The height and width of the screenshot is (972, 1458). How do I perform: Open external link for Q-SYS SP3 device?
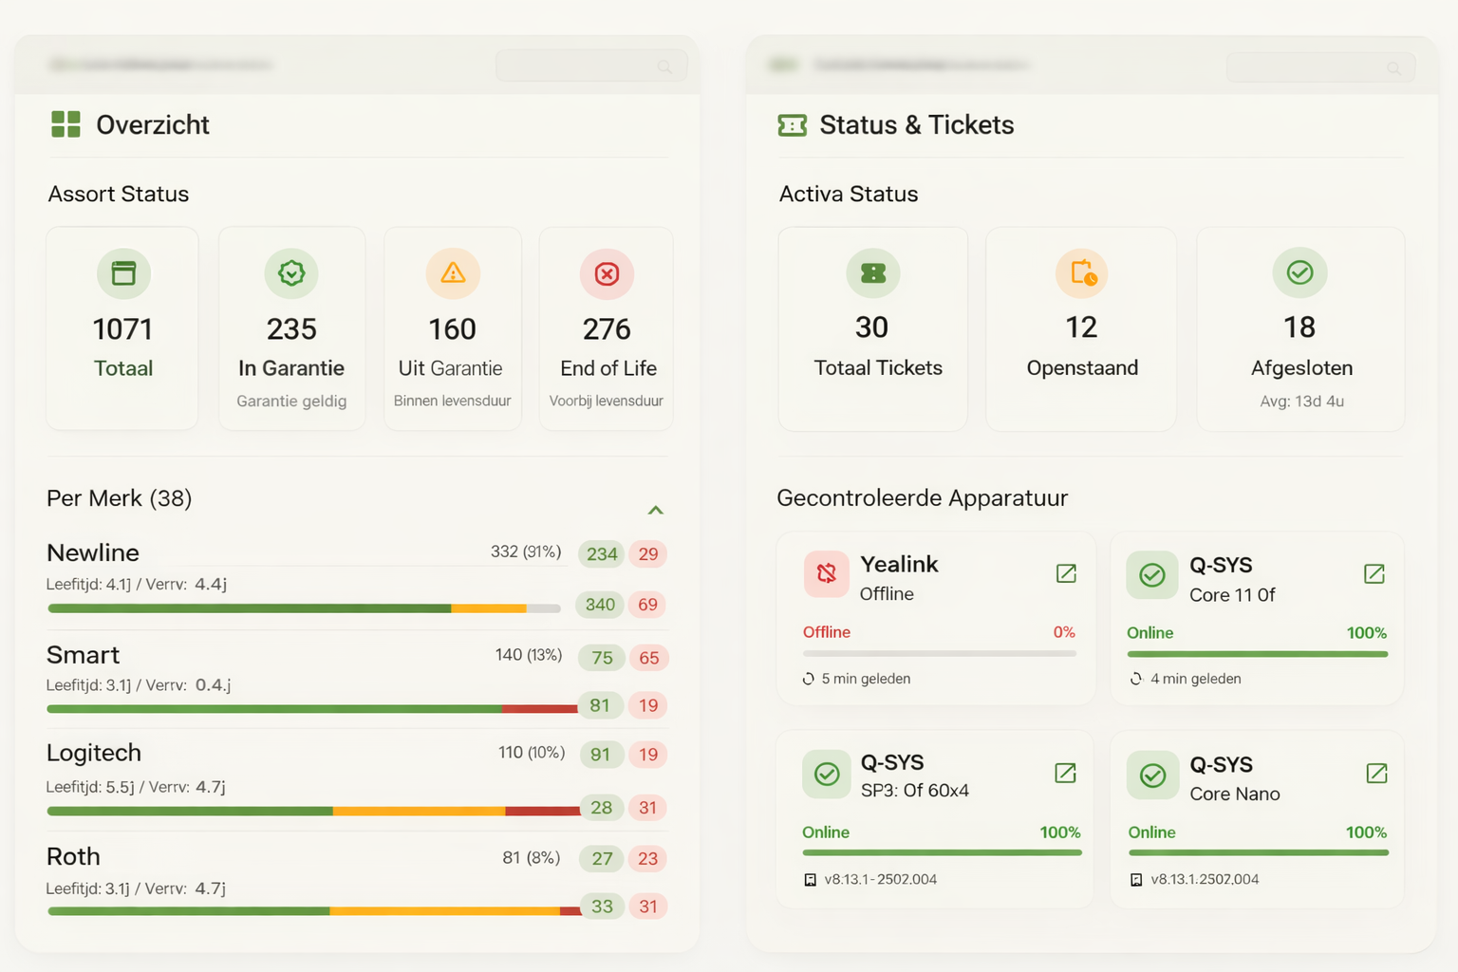1065,774
